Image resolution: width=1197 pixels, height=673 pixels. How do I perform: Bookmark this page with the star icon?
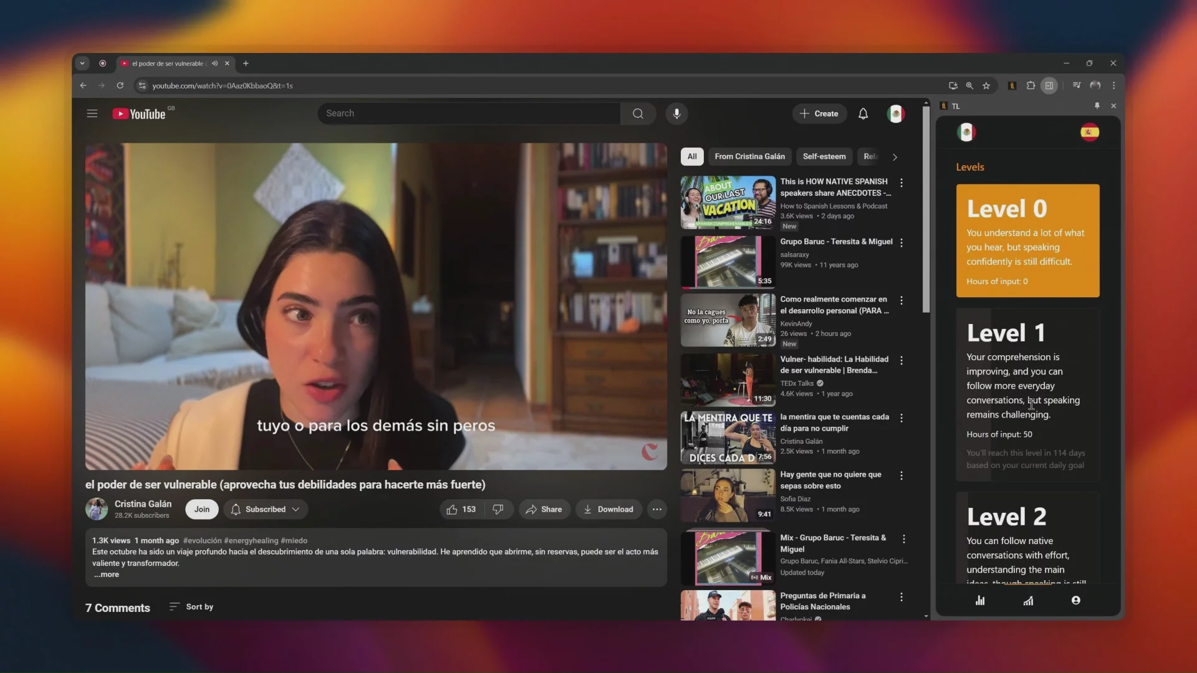pos(986,86)
